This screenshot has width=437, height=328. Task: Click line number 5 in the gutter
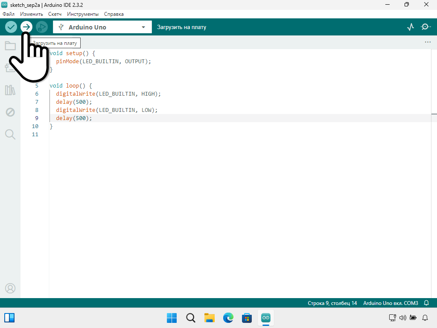pyautogui.click(x=37, y=85)
